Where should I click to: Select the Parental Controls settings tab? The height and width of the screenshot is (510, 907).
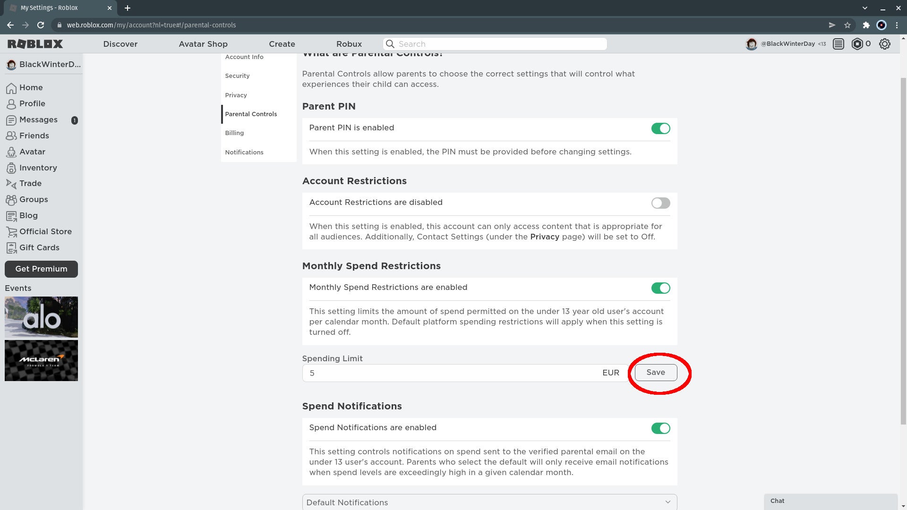(259, 114)
